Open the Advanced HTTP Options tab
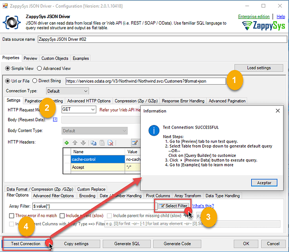 (x=89, y=101)
